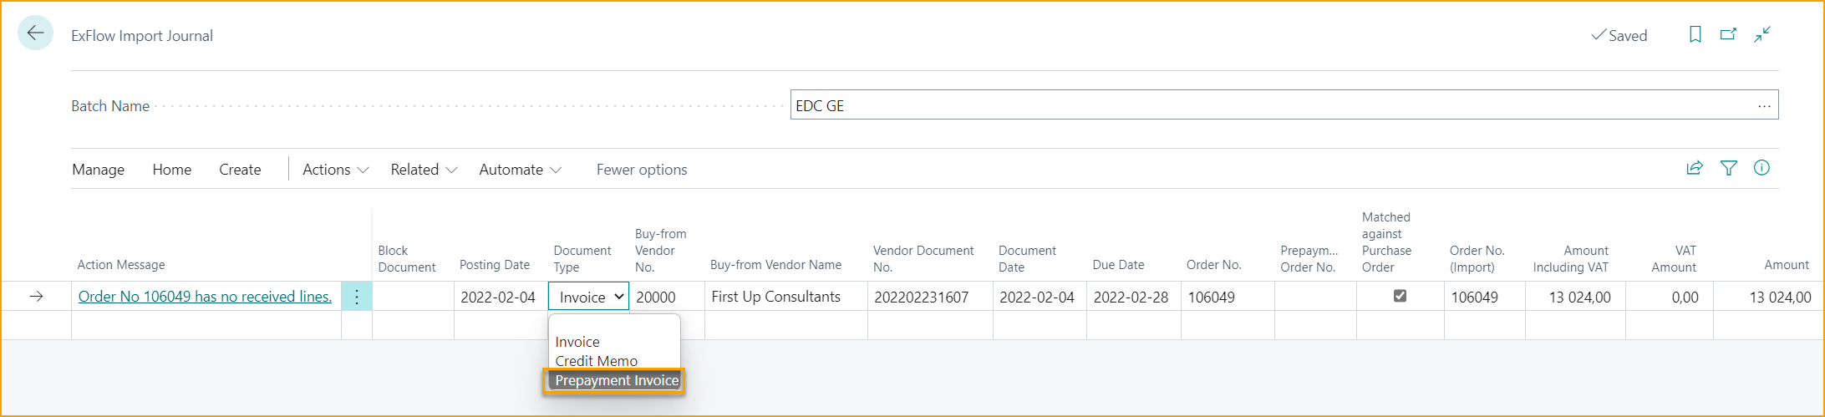
Task: Open the Create menu
Action: point(240,170)
